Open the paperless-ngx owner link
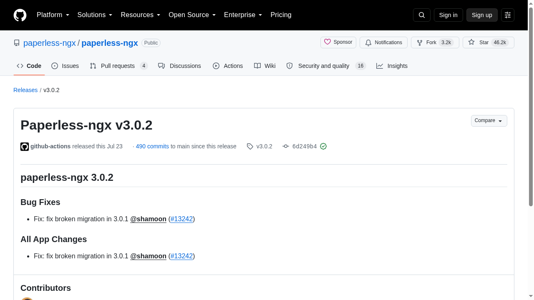 (x=50, y=43)
